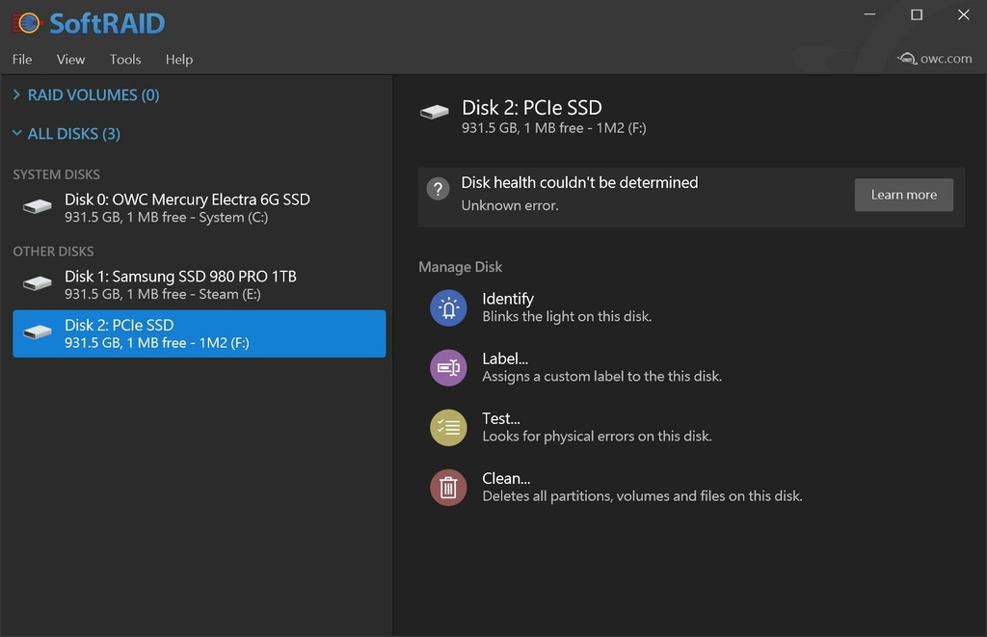Click the '931.5 GB, 1 MB free - System (C:)' text
987x637 pixels.
166,217
